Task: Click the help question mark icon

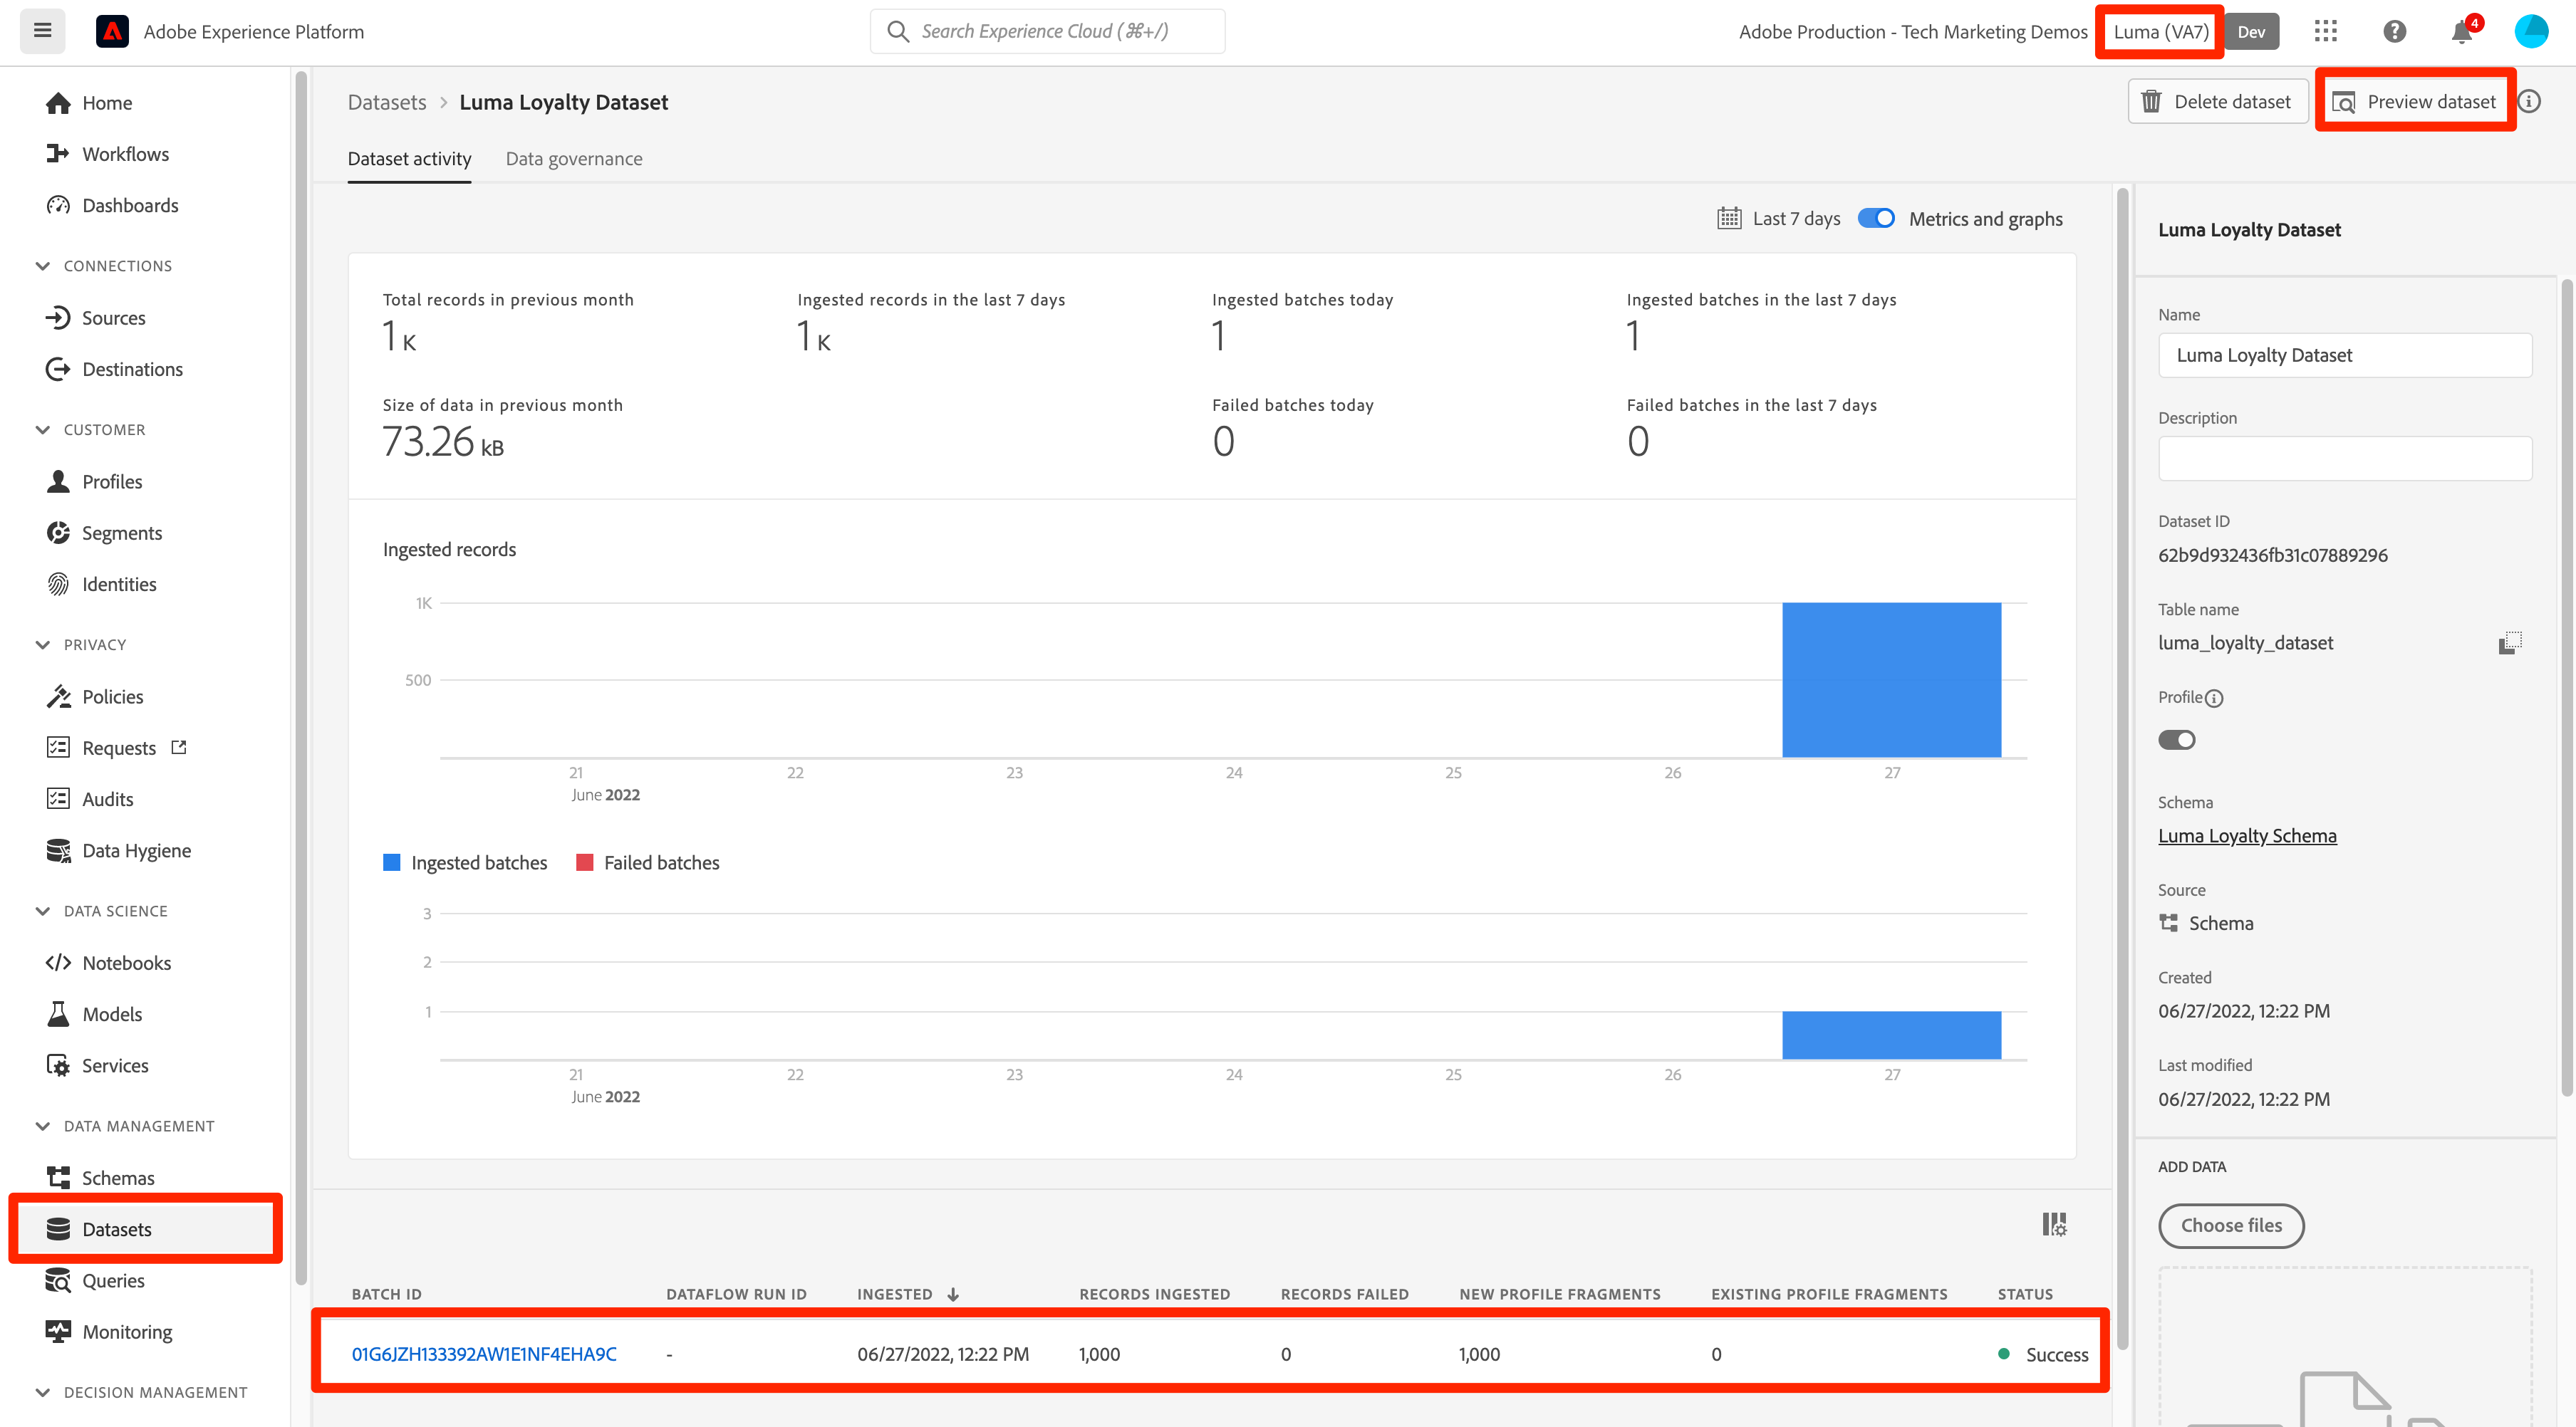Action: (x=2394, y=31)
